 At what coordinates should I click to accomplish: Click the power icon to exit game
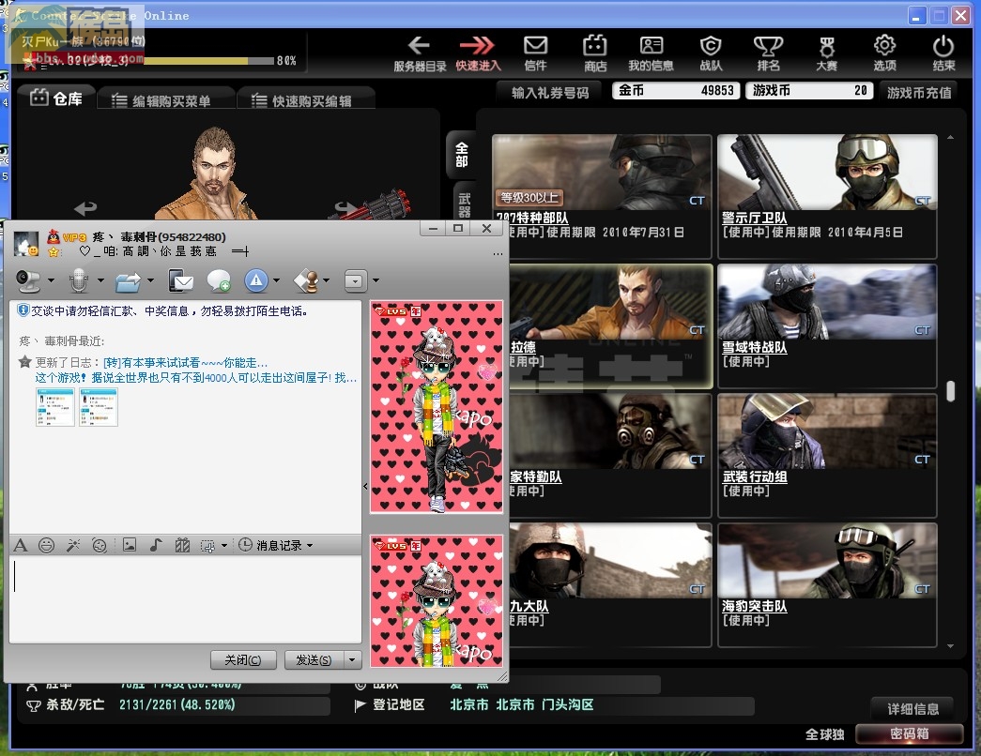[x=943, y=46]
